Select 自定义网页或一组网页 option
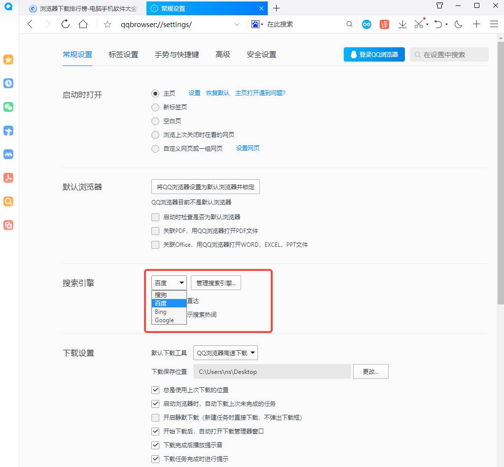The height and width of the screenshot is (467, 504). tap(155, 149)
